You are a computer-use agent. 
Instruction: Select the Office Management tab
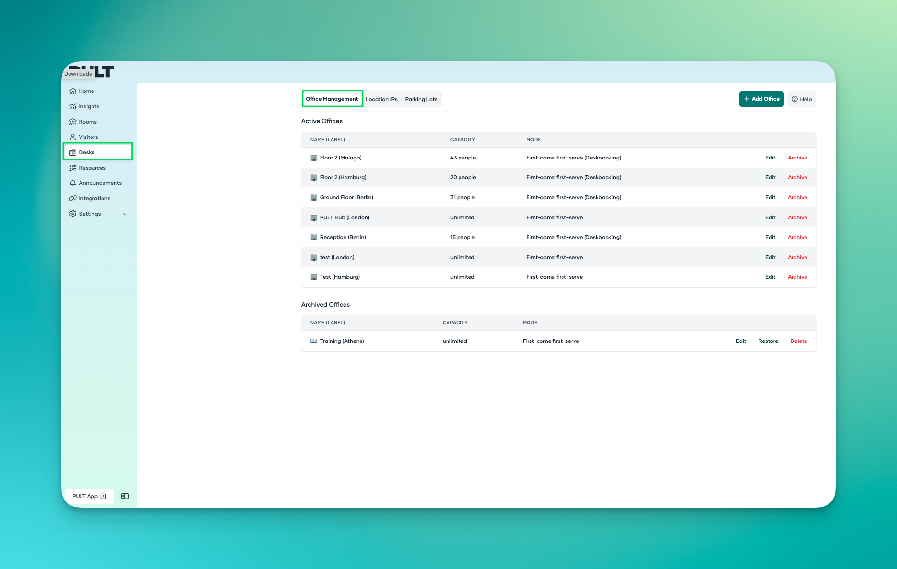pos(332,99)
